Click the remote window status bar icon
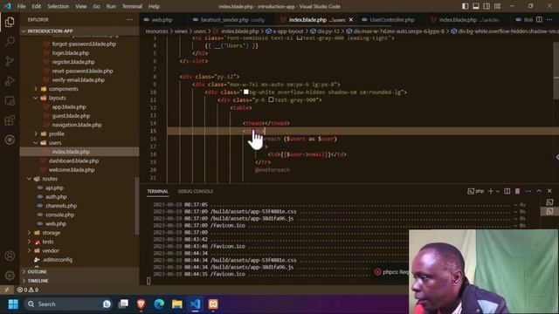Image resolution: width=559 pixels, height=314 pixels. coord(7,290)
